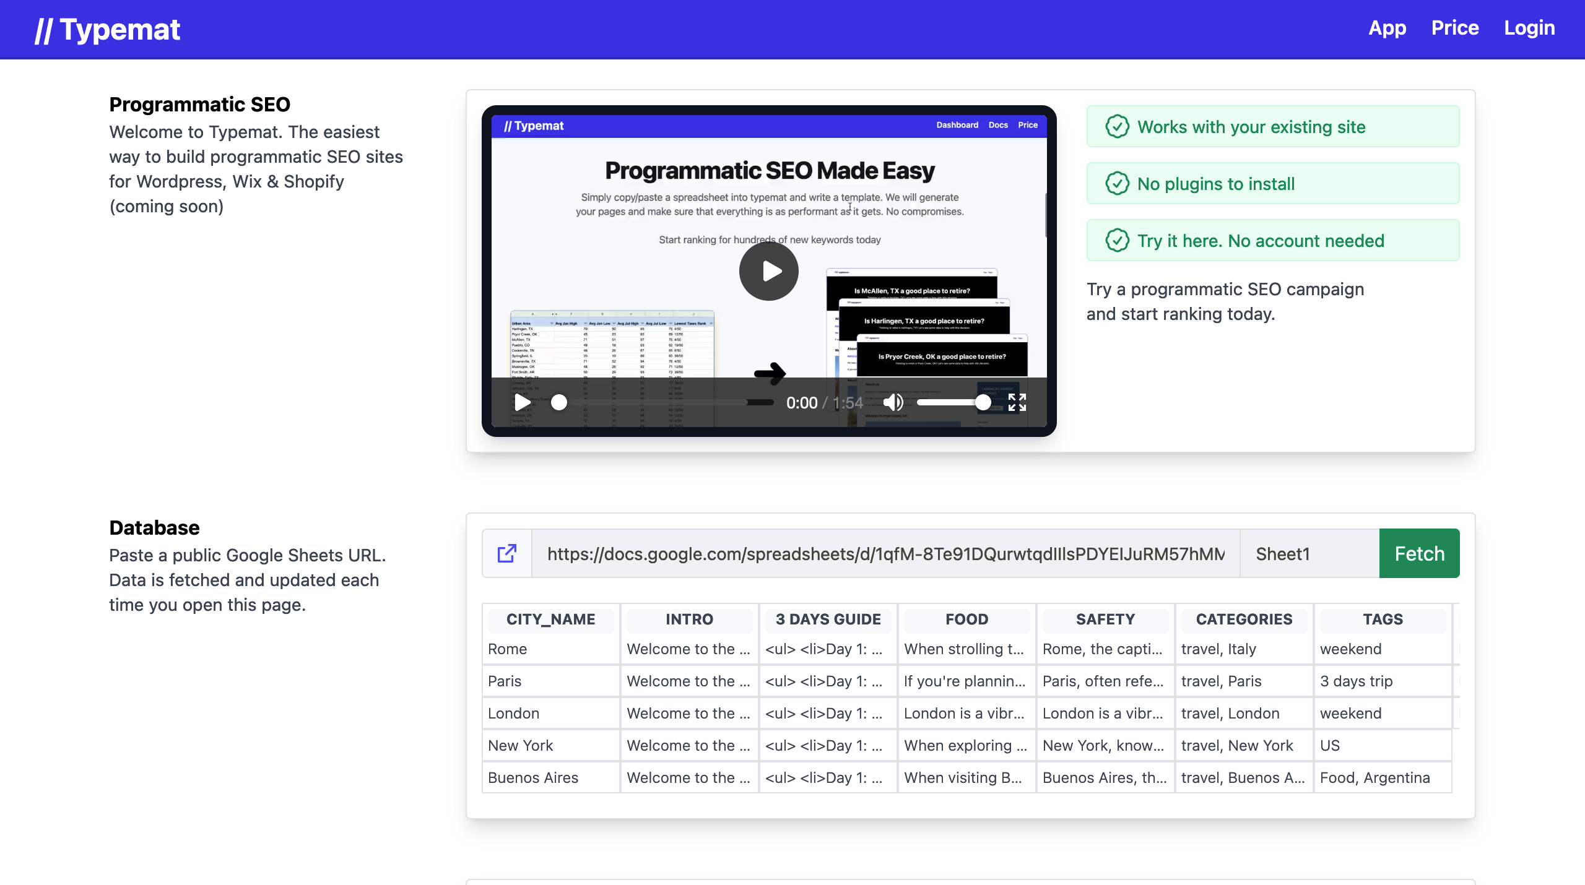Click the INTRO column header
This screenshot has height=885, width=1585.
click(689, 619)
